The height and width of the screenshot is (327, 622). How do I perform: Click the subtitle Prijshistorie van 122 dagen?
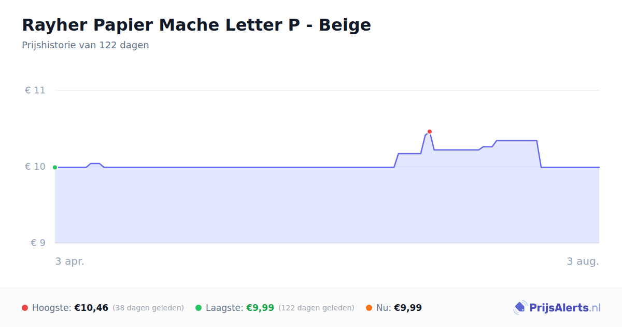click(86, 45)
